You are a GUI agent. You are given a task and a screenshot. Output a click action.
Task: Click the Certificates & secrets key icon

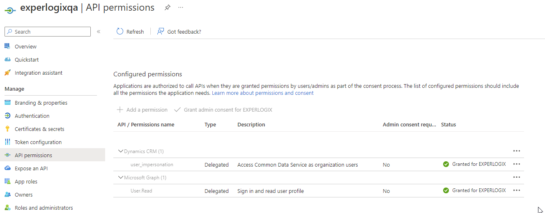click(x=7, y=129)
